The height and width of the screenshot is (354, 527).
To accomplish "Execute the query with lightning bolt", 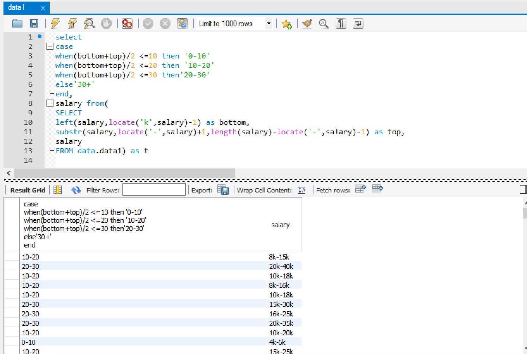I will coord(55,23).
